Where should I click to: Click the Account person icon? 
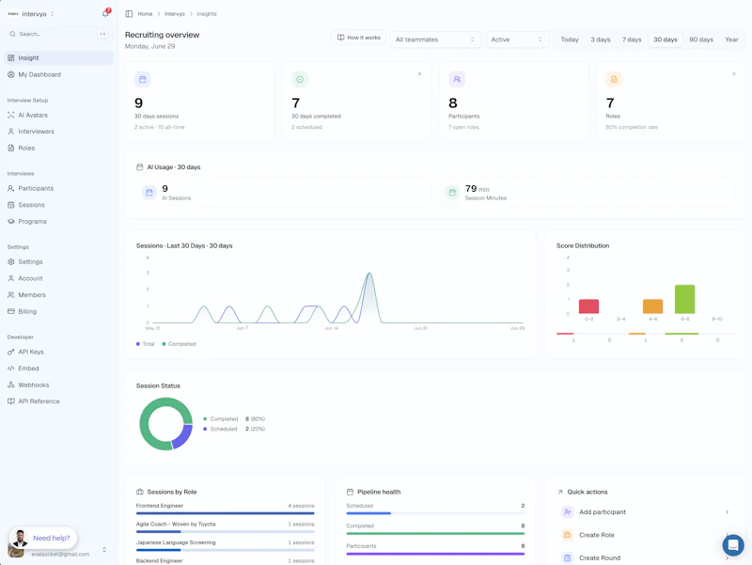click(x=11, y=278)
